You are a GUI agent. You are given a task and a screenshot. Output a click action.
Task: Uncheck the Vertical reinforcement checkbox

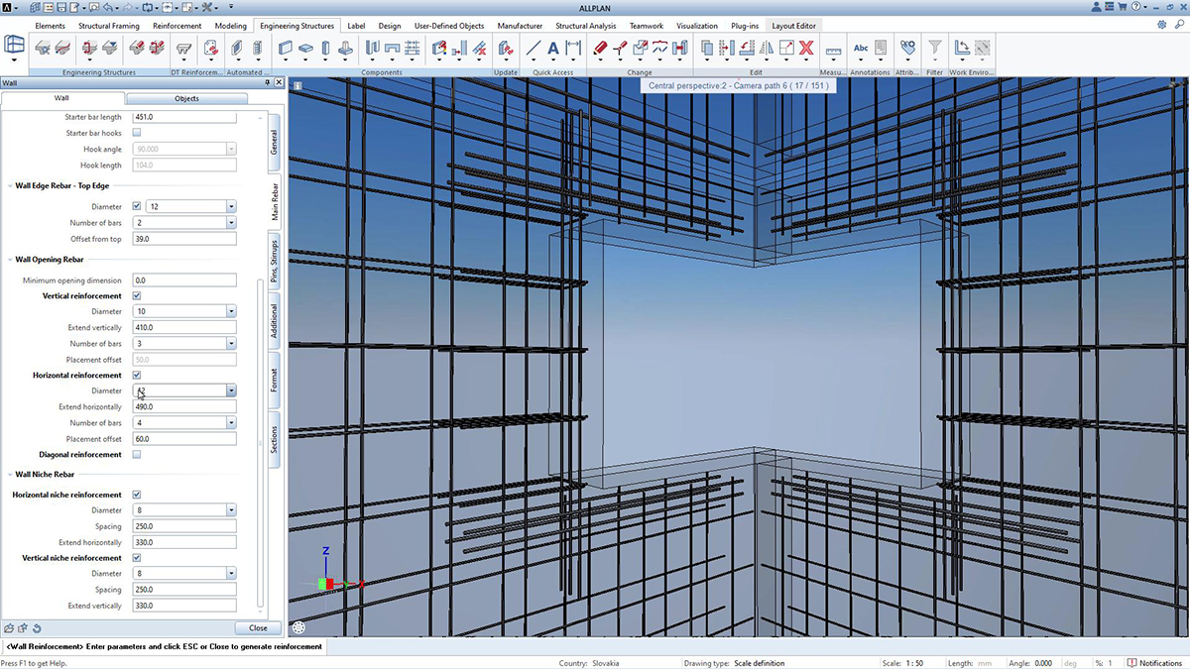[x=136, y=295]
